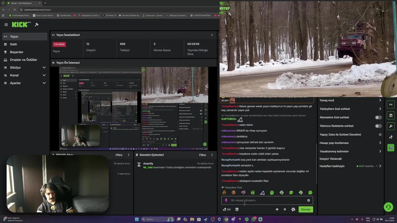Open the emoji picker in the message box

(x=308, y=200)
